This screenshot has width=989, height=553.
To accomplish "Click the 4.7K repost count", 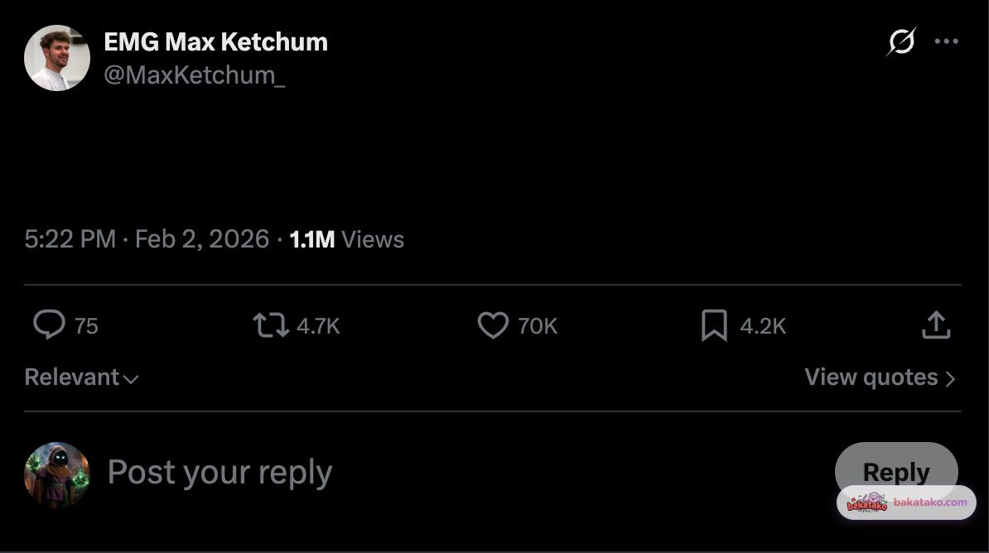I will click(318, 326).
